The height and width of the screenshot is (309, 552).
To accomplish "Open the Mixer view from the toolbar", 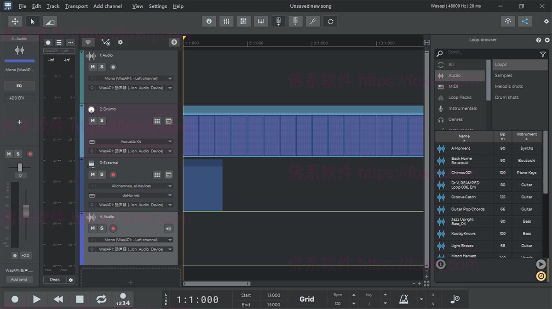I will coord(226,21).
